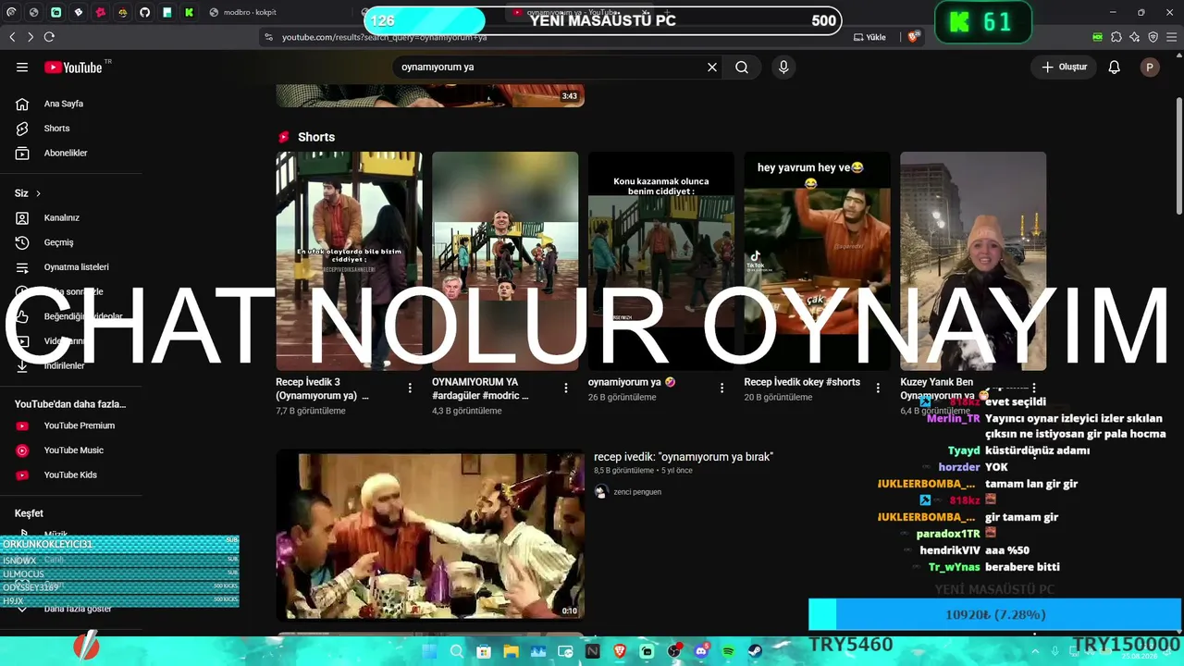
Task: Open Discord from the taskbar
Action: (701, 651)
